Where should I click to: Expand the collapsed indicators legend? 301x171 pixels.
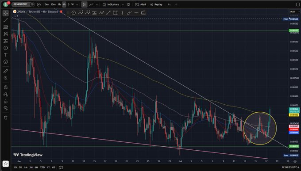click(x=16, y=16)
